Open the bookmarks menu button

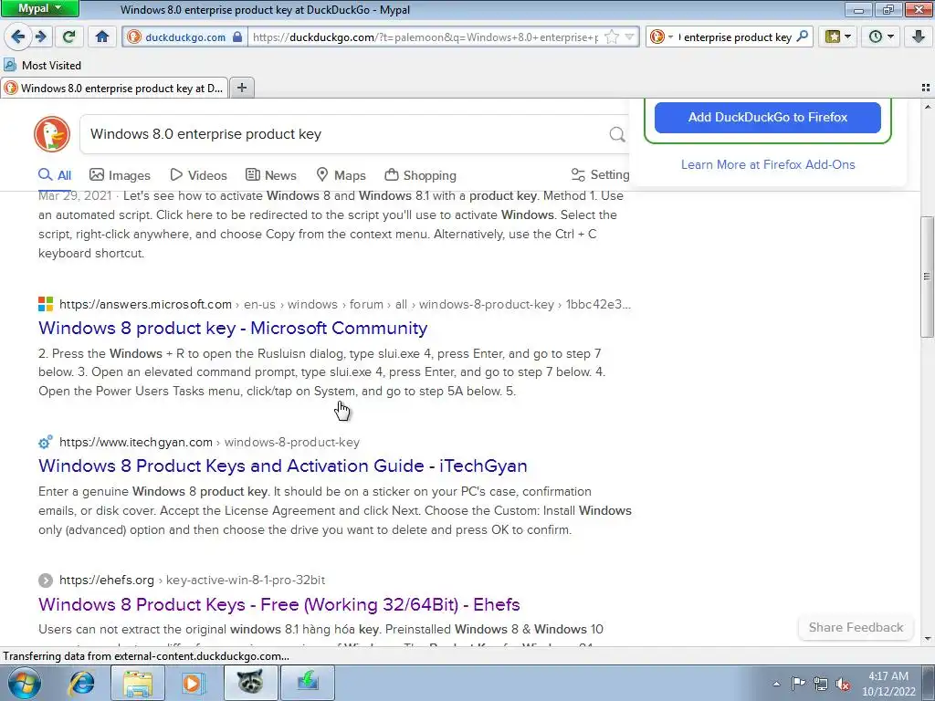(837, 37)
